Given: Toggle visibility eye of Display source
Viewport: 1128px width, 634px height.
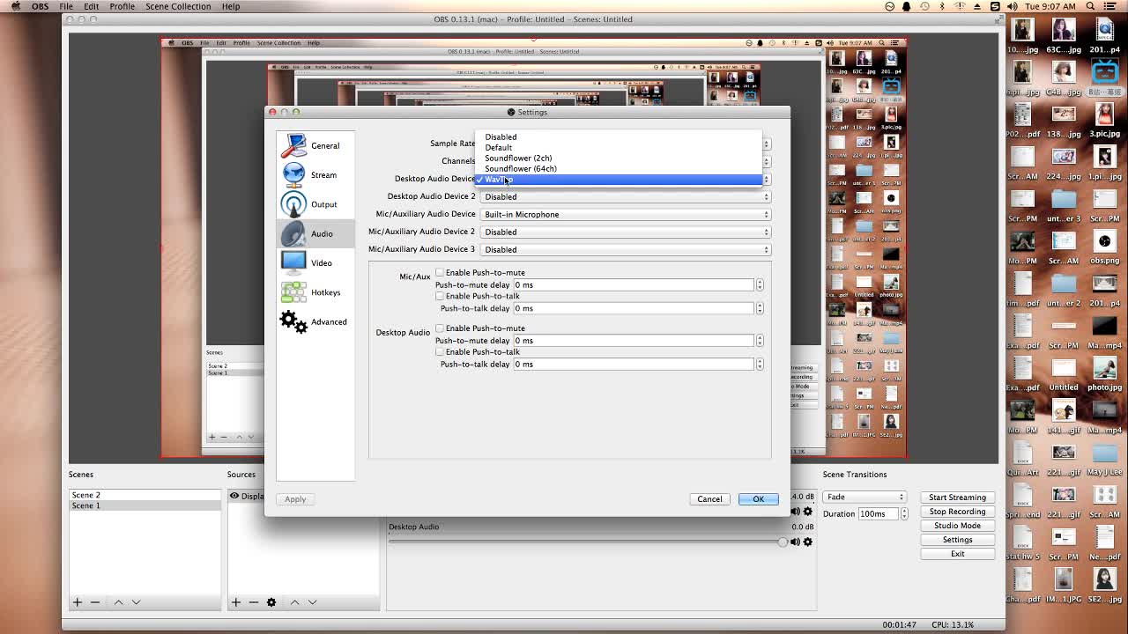Looking at the screenshot, I should [x=234, y=496].
